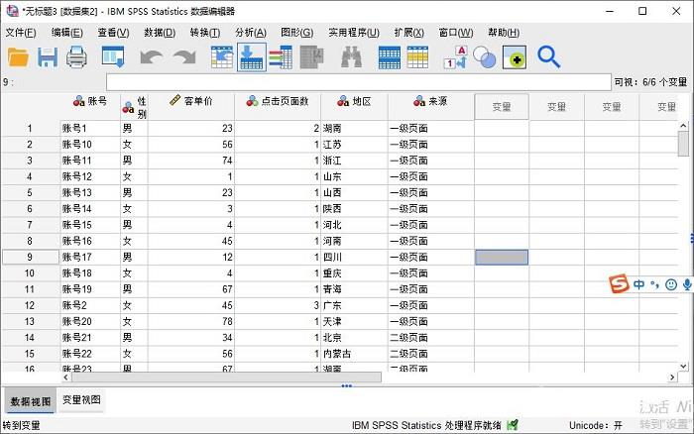694x434 pixels.
Task: Split file blue grid icon
Action: [390, 57]
